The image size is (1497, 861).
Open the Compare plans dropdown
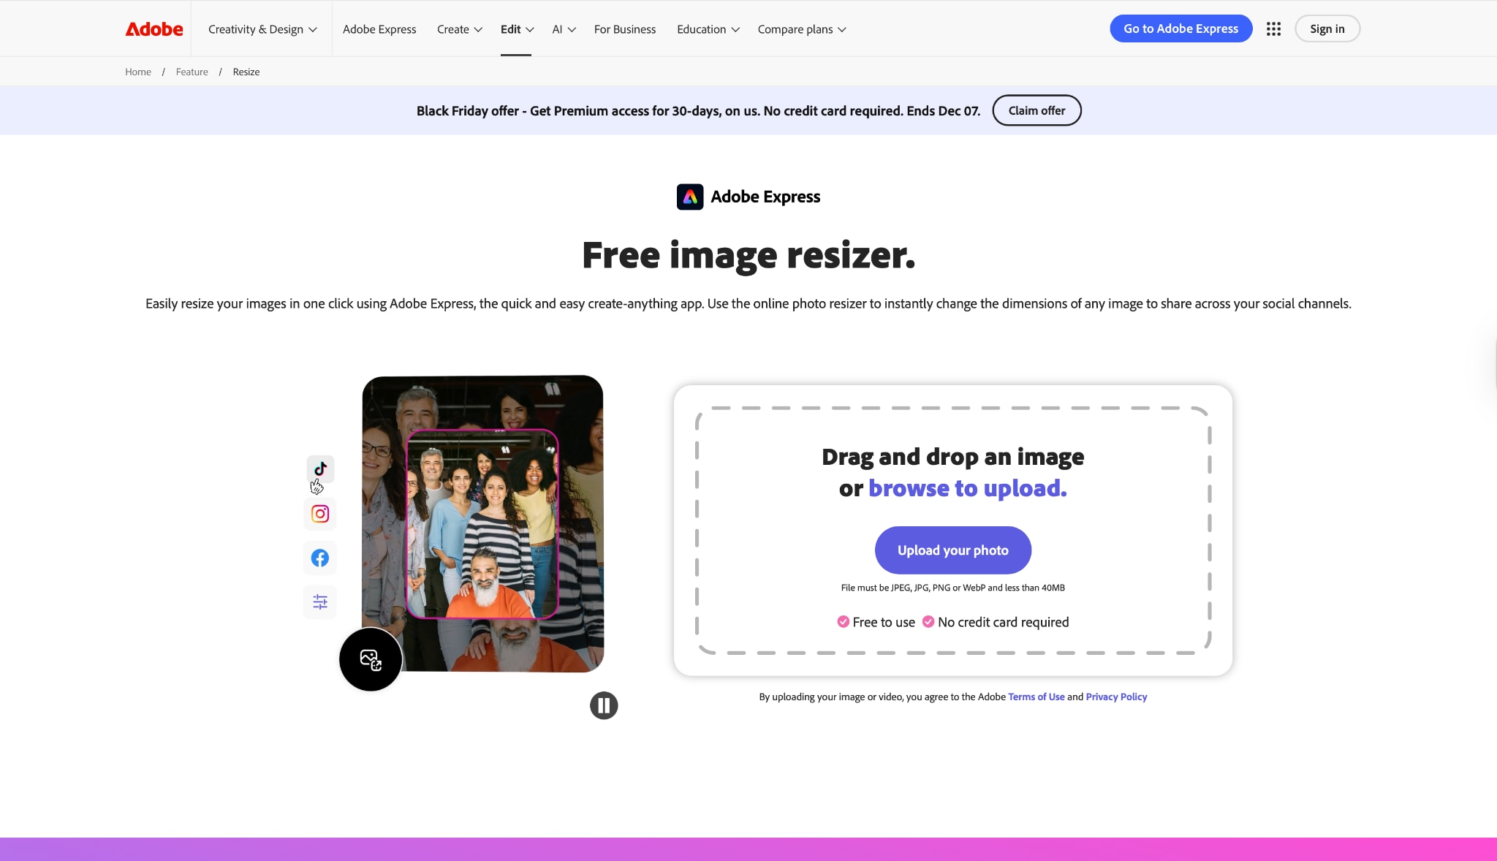point(801,29)
